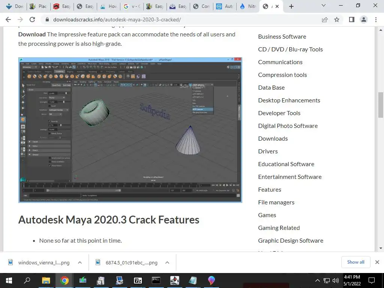384x288 pixels.
Task: Click the vertical page scrollbar thumb
Action: [380, 105]
